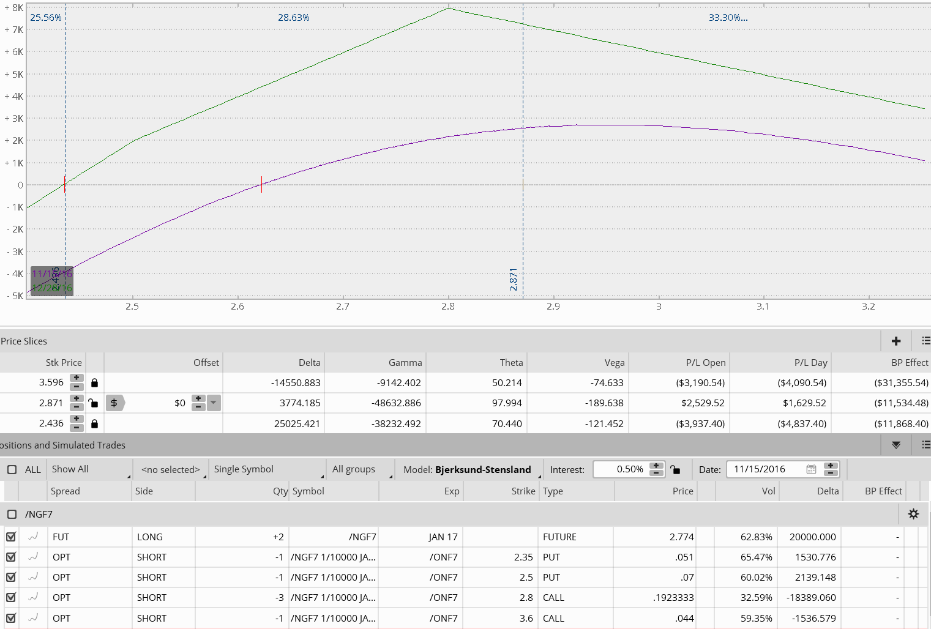Image resolution: width=931 pixels, height=629 pixels.
Task: Adjust the 3.596 stock price stepper
Action: click(77, 382)
